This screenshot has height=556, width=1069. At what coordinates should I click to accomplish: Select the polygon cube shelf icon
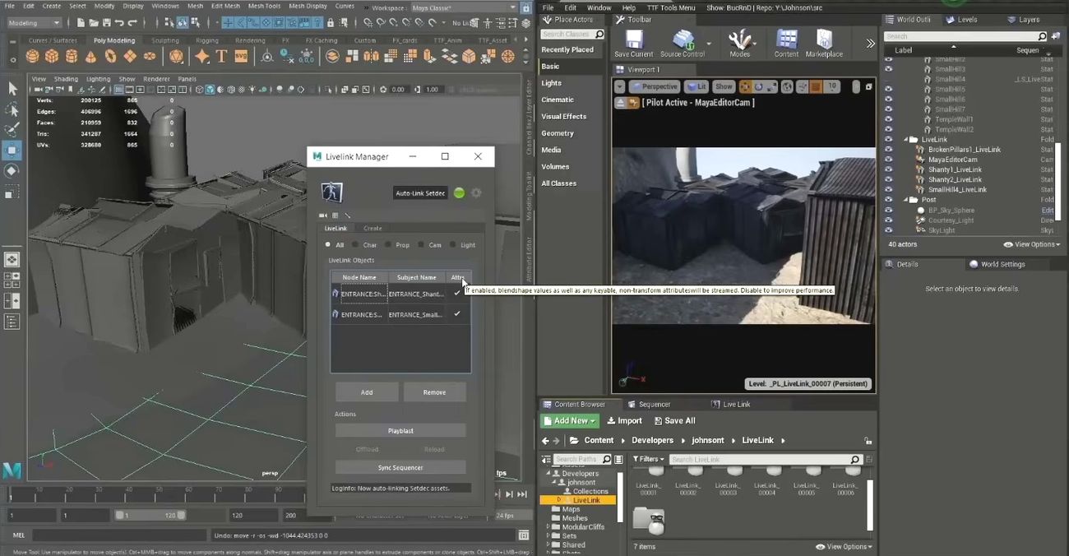[52, 56]
